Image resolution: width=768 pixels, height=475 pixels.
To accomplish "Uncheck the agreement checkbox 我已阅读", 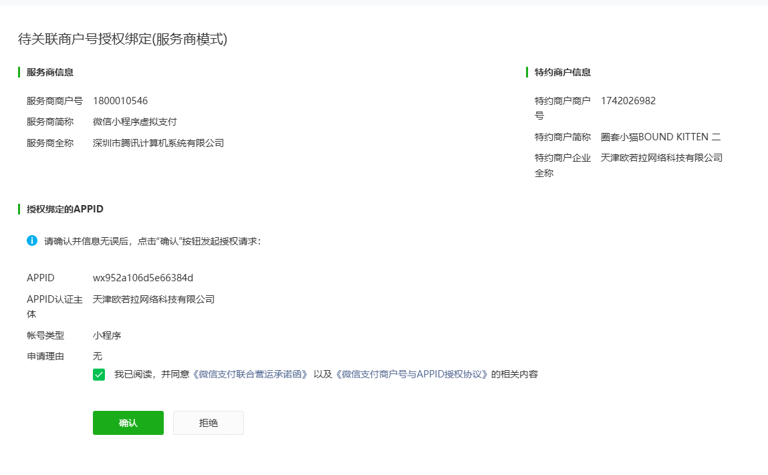I will tap(99, 375).
